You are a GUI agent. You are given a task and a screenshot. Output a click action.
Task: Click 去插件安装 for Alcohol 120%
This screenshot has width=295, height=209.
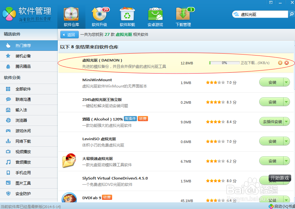click(272, 122)
